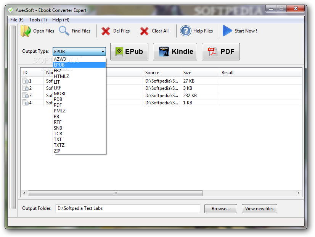Sort by the Size column header
This screenshot has width=315, height=237.
[x=200, y=73]
